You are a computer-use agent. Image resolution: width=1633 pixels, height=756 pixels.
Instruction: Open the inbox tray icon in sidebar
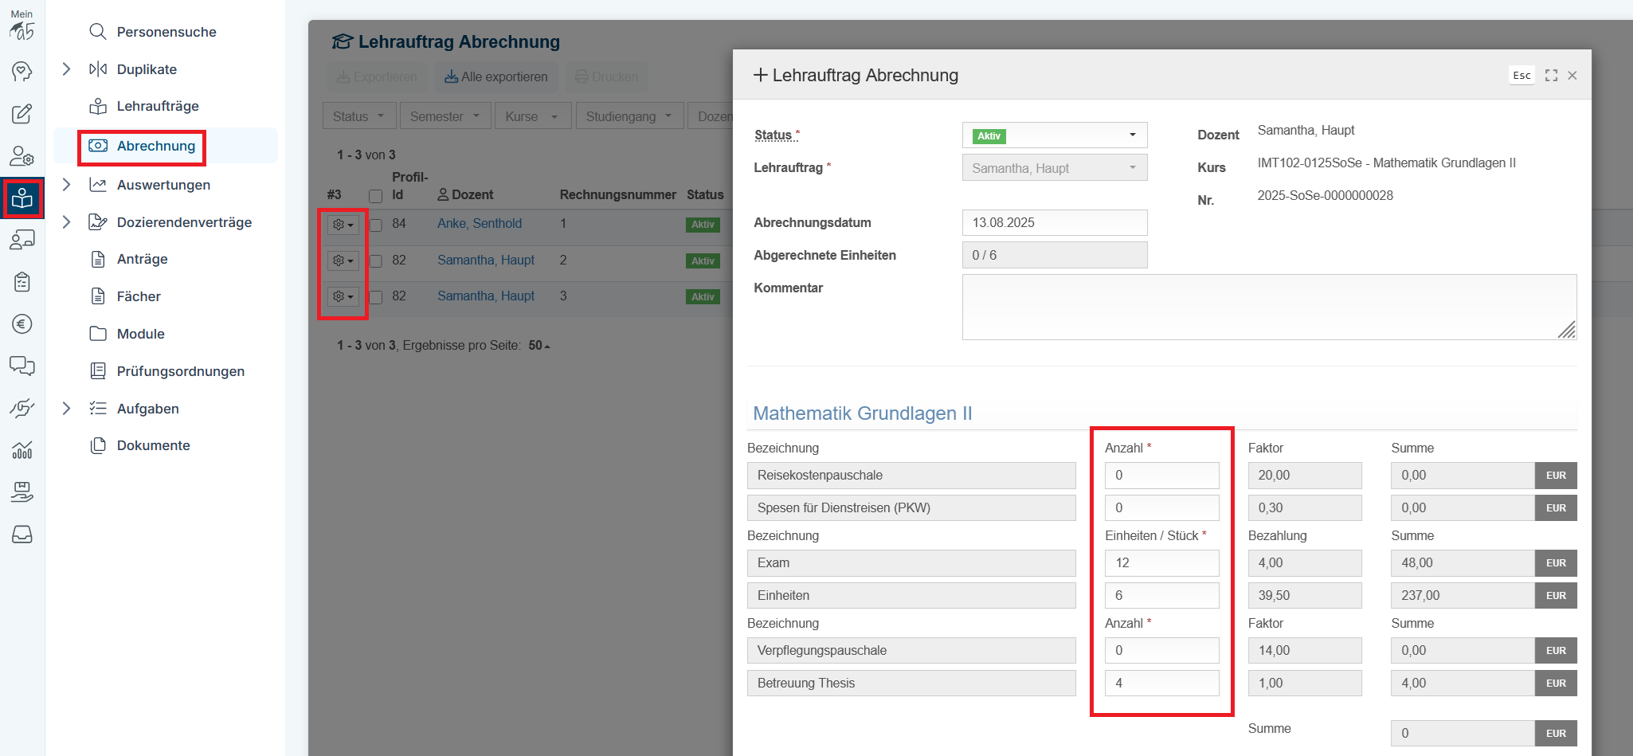click(x=22, y=535)
